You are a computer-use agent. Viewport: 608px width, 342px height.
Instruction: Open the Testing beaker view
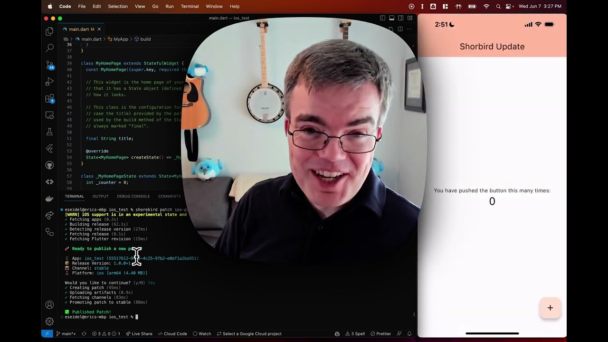[49, 132]
